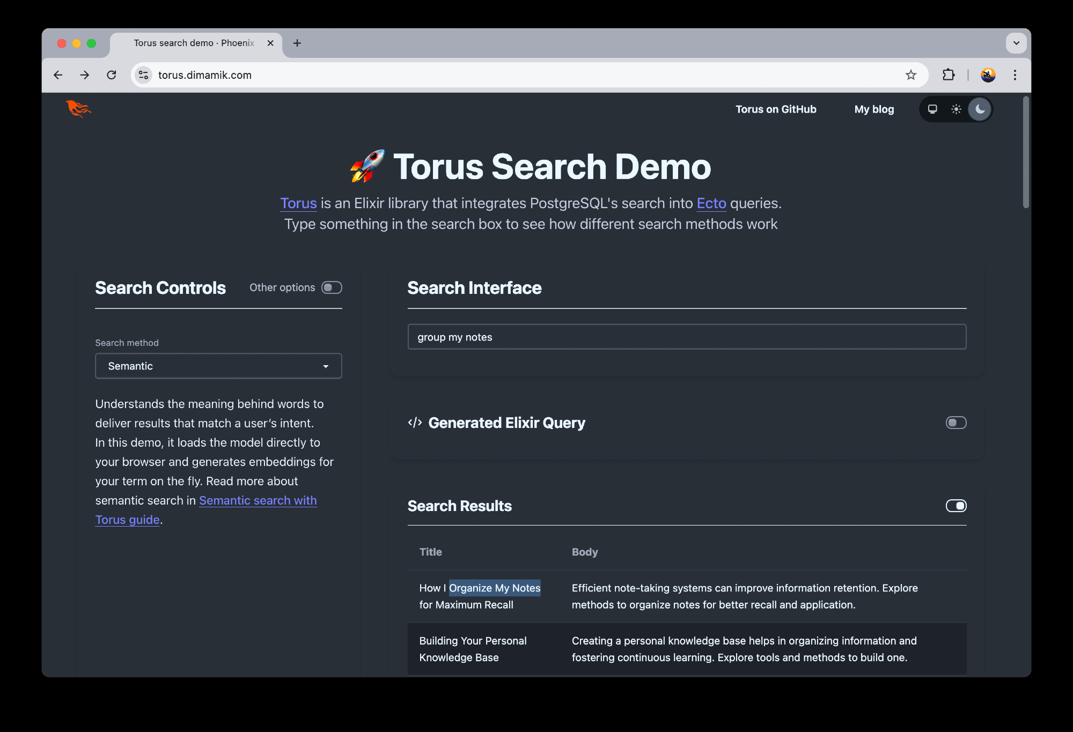Reload the page
This screenshot has width=1073, height=732.
pos(112,75)
